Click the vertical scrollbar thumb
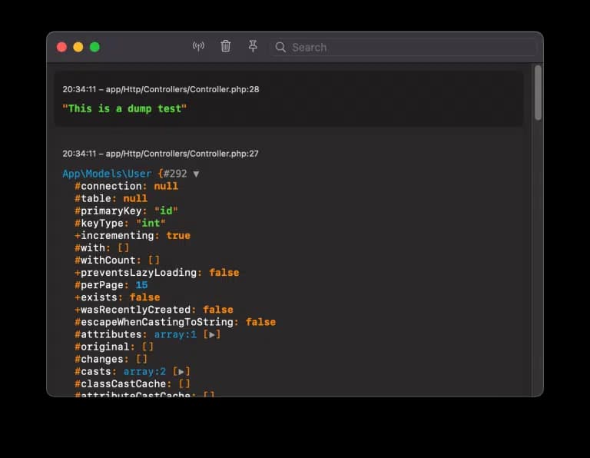Viewport: 590px width, 458px height. (538, 92)
